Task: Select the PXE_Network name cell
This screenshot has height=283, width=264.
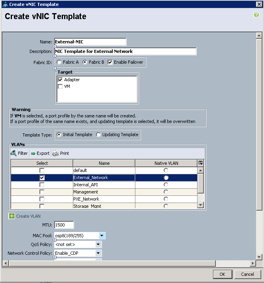Action: click(104, 199)
